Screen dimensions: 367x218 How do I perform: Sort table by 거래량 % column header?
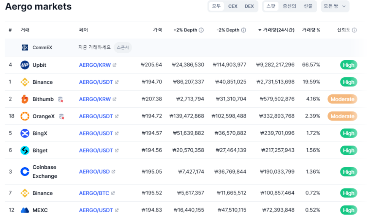[311, 30]
